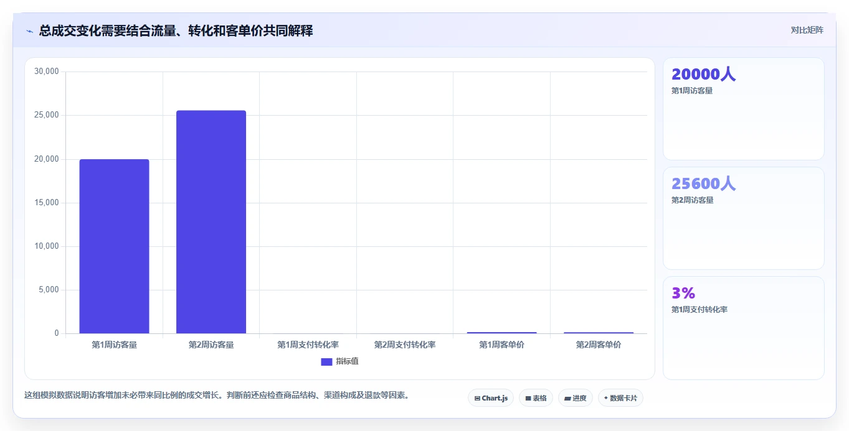Click the y-axis value 5,000
849x431 pixels.
pos(49,290)
